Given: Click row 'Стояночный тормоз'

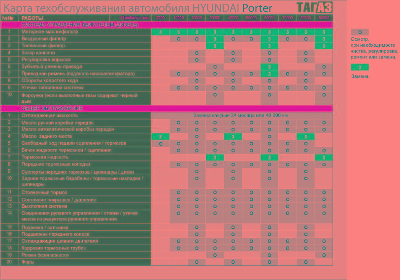Looking at the screenshot, I should pos(167,192).
